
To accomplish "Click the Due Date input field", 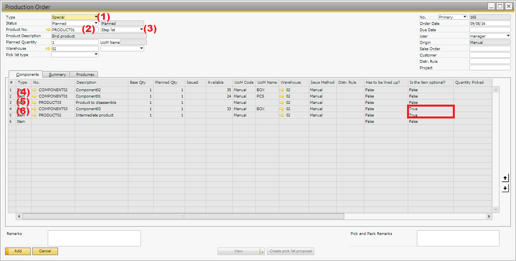I will 490,30.
